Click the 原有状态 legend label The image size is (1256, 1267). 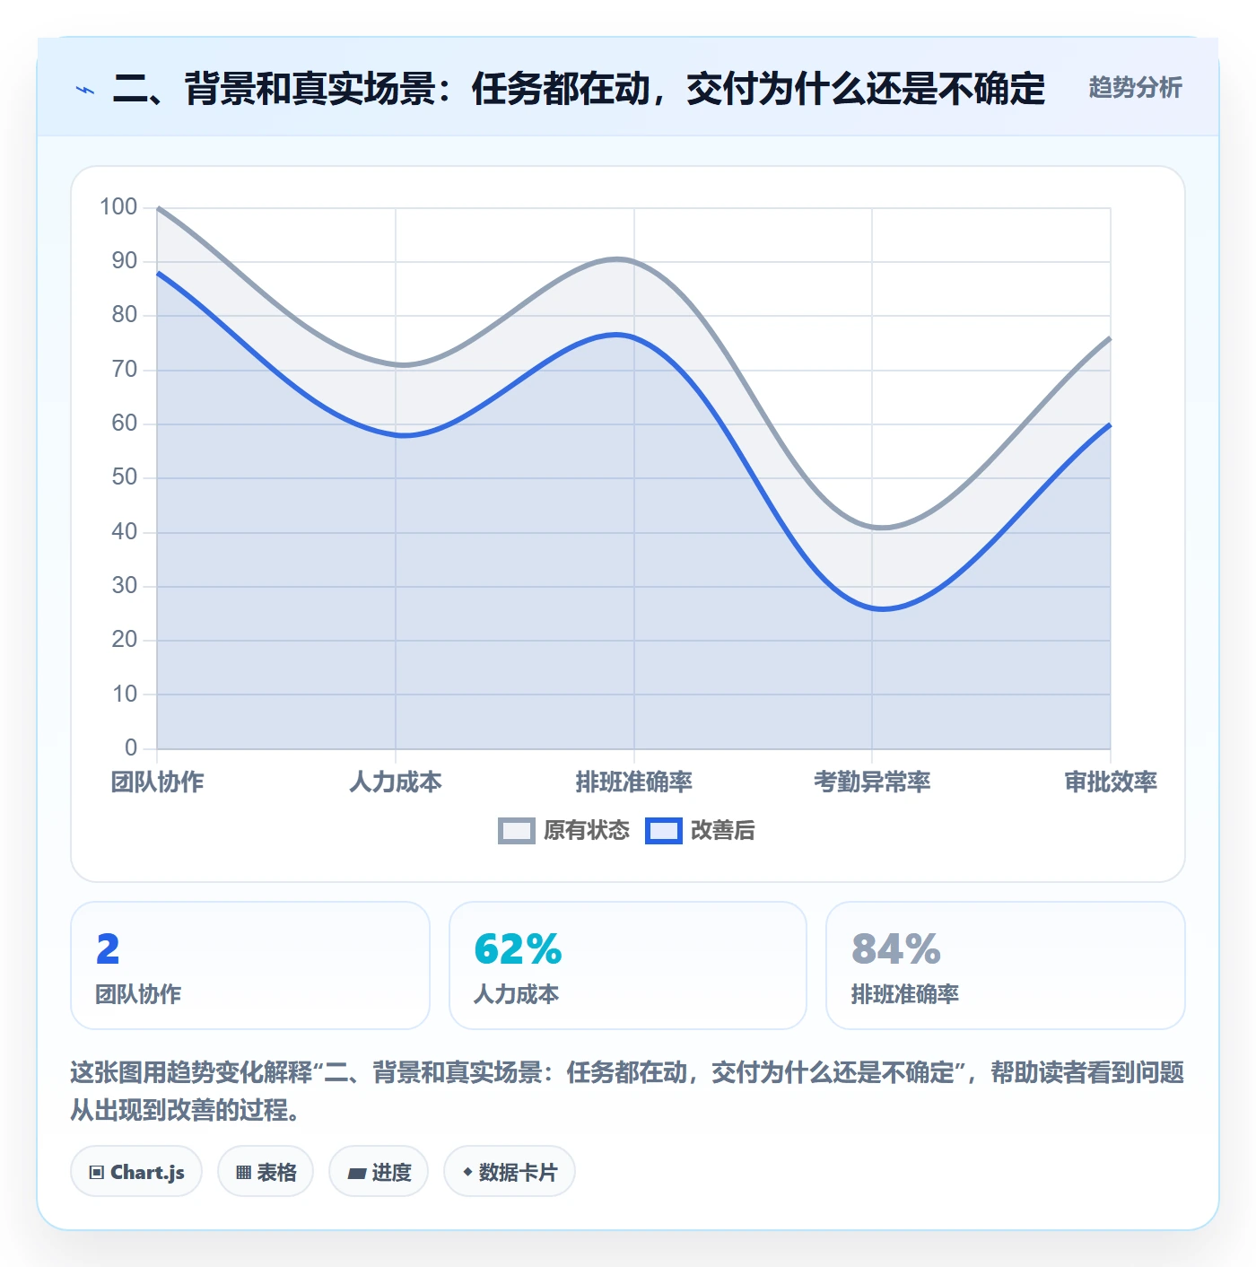click(587, 831)
